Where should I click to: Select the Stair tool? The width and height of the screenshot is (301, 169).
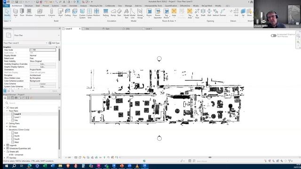click(x=119, y=13)
